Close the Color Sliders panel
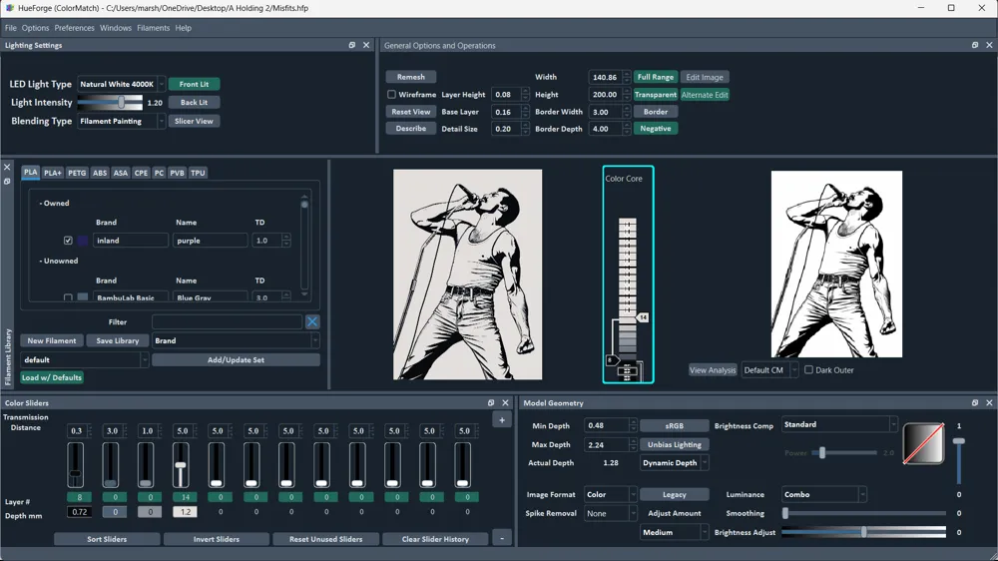This screenshot has width=998, height=561. tap(505, 403)
